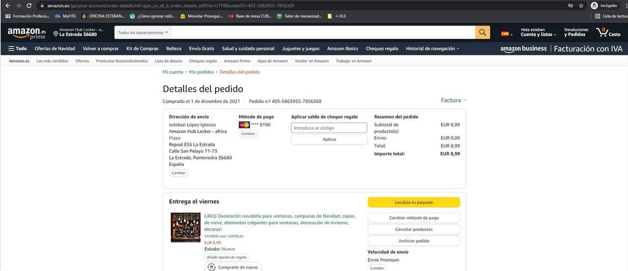Click the padlock icon in the address bar
628x271 pixels.
coord(42,5)
